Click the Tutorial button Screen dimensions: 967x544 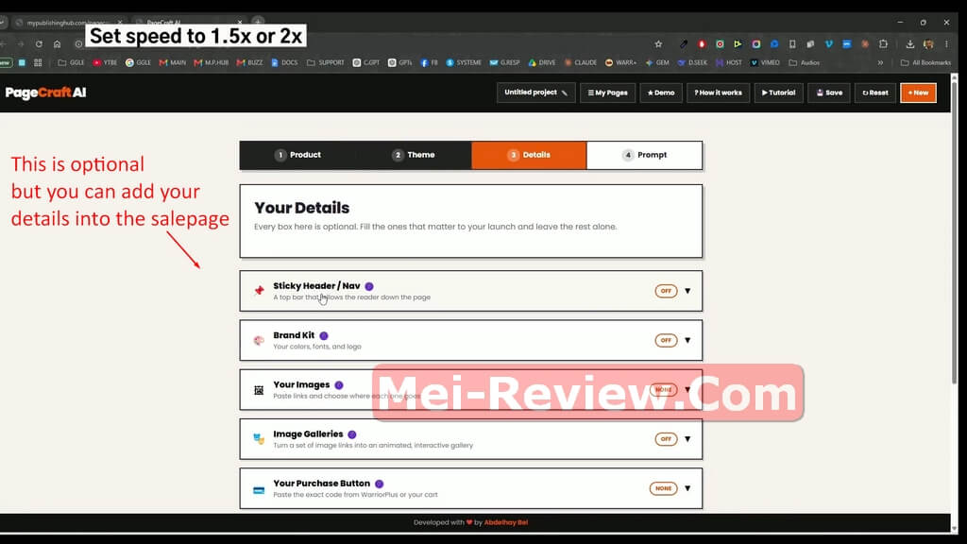coord(778,93)
